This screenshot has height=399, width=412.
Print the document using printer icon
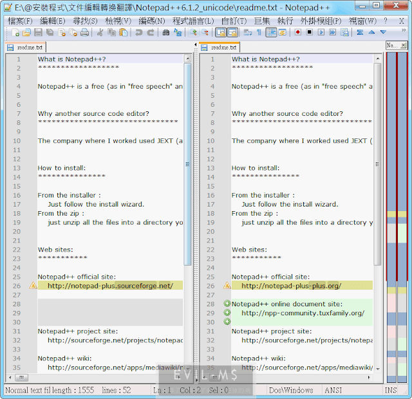[84, 32]
